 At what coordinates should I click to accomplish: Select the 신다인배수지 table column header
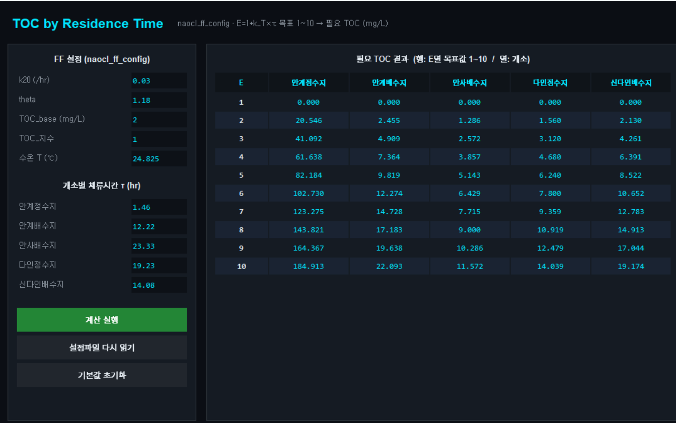[631, 83]
